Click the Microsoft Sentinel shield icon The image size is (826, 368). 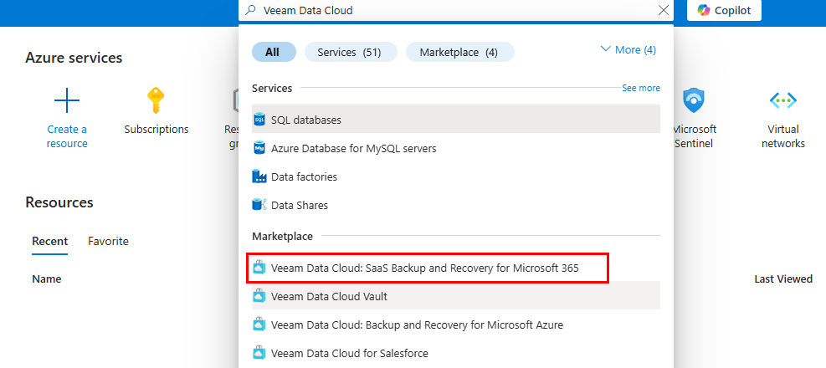coord(693,100)
